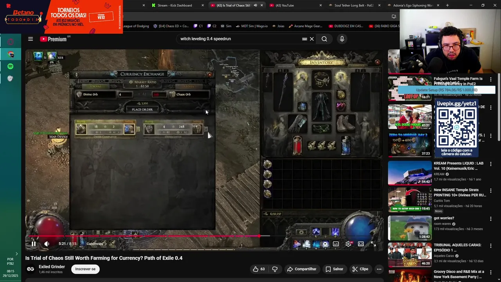Toggle subtitles on the video
This screenshot has height=282, width=501.
click(x=336, y=244)
